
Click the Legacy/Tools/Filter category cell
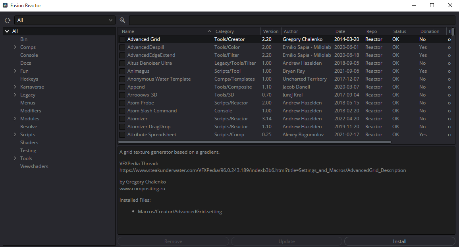coord(235,63)
